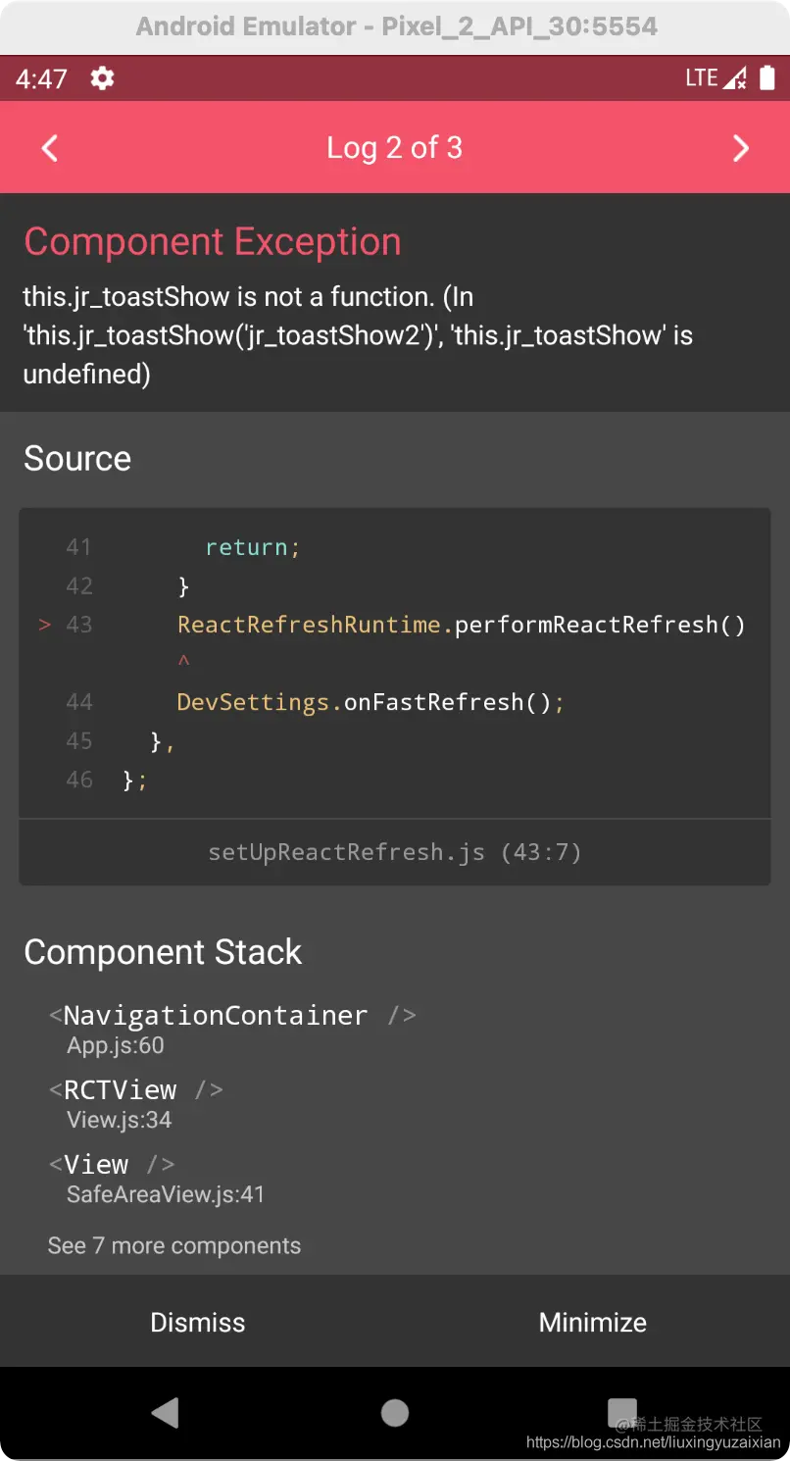This screenshot has width=790, height=1461.
Task: Click the App.js:60 file reference
Action: (116, 1045)
